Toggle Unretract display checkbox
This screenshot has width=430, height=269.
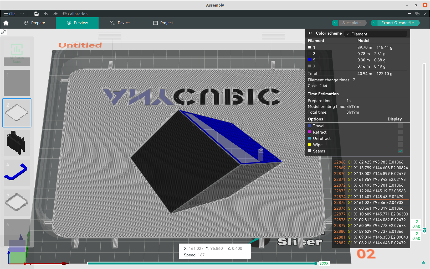click(x=401, y=138)
